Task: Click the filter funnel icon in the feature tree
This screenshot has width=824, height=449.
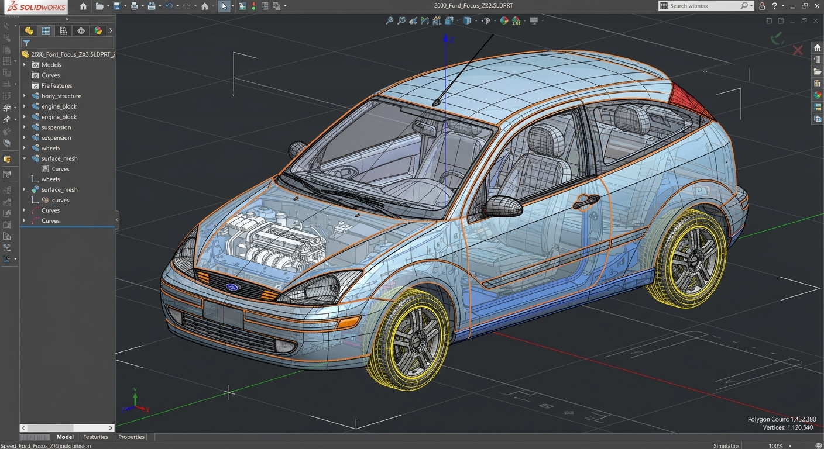Action: [x=26, y=43]
